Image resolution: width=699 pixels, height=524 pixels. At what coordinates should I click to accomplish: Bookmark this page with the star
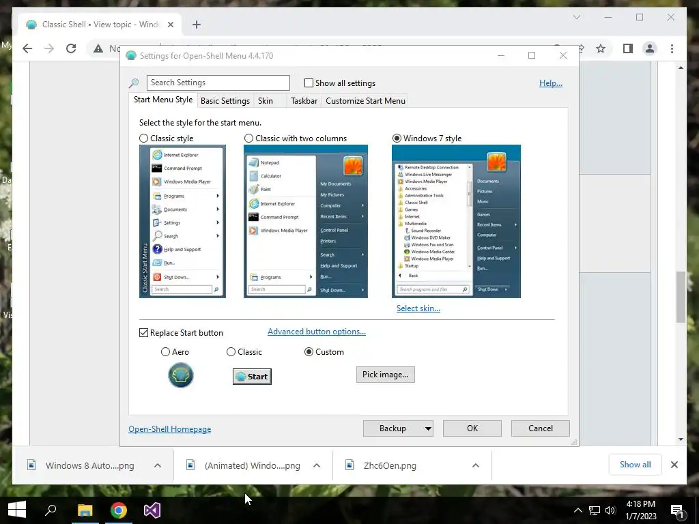[601, 48]
